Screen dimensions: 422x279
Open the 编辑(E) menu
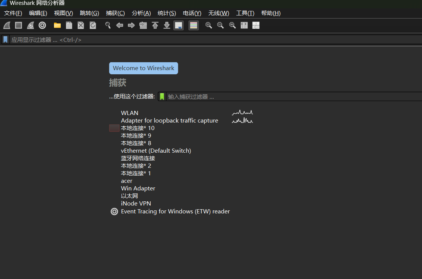pyautogui.click(x=38, y=13)
